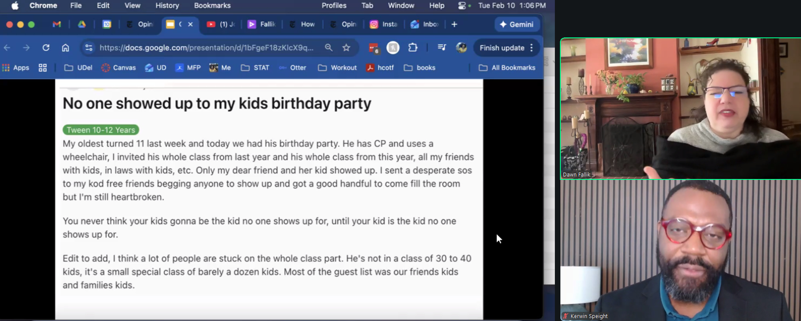The image size is (801, 321).
Task: Go to the Chrome home page icon
Action: coord(65,48)
